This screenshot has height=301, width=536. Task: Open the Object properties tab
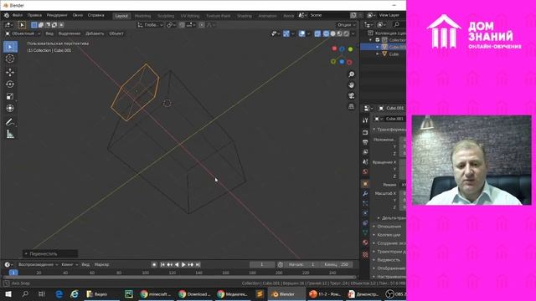(x=365, y=184)
